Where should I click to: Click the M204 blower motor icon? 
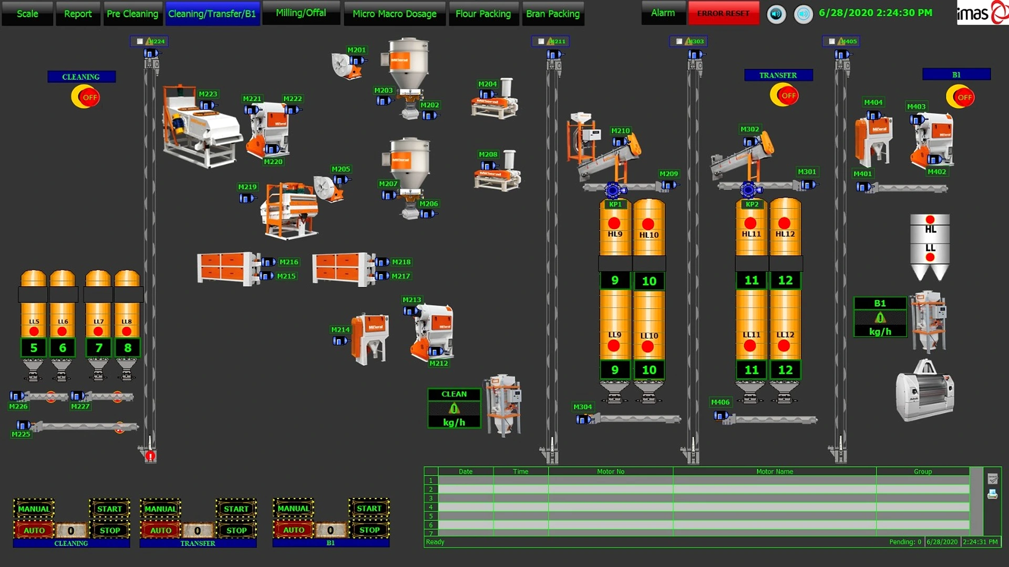point(488,94)
